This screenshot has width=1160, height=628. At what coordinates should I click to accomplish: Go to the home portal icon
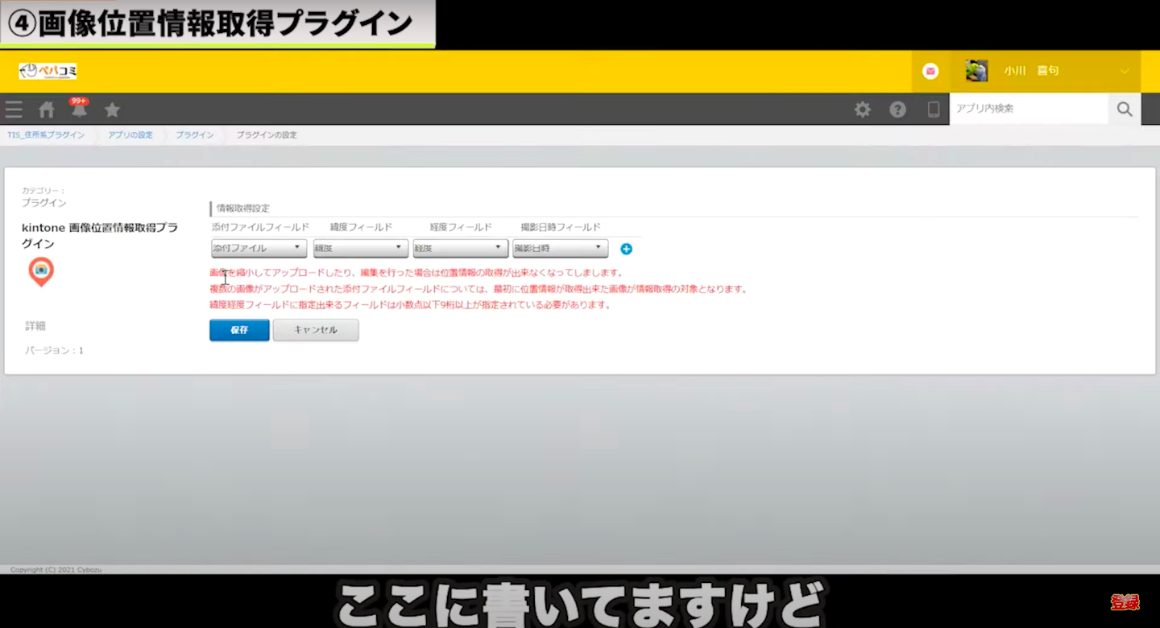point(47,109)
